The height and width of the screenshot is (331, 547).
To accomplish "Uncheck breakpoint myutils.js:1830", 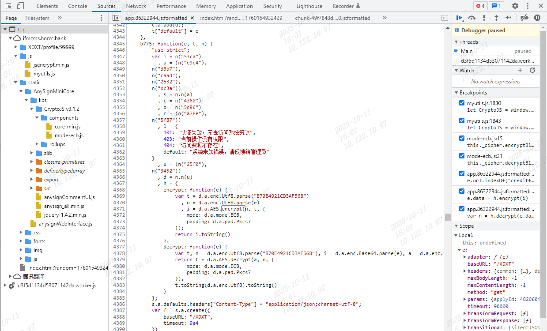I will click(462, 103).
